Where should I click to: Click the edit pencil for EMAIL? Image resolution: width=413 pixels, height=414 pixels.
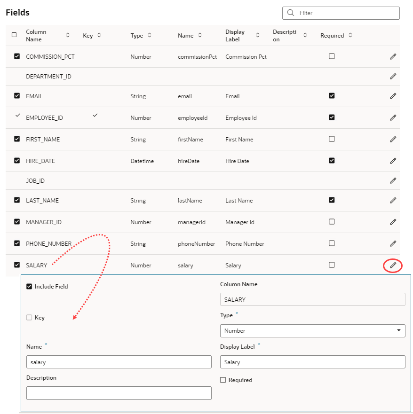coord(393,96)
